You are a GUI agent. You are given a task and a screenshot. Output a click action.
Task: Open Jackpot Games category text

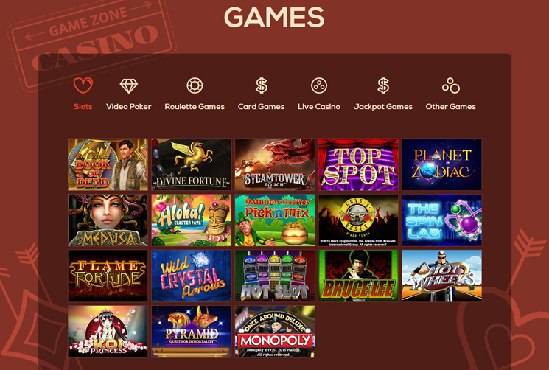pyautogui.click(x=383, y=107)
